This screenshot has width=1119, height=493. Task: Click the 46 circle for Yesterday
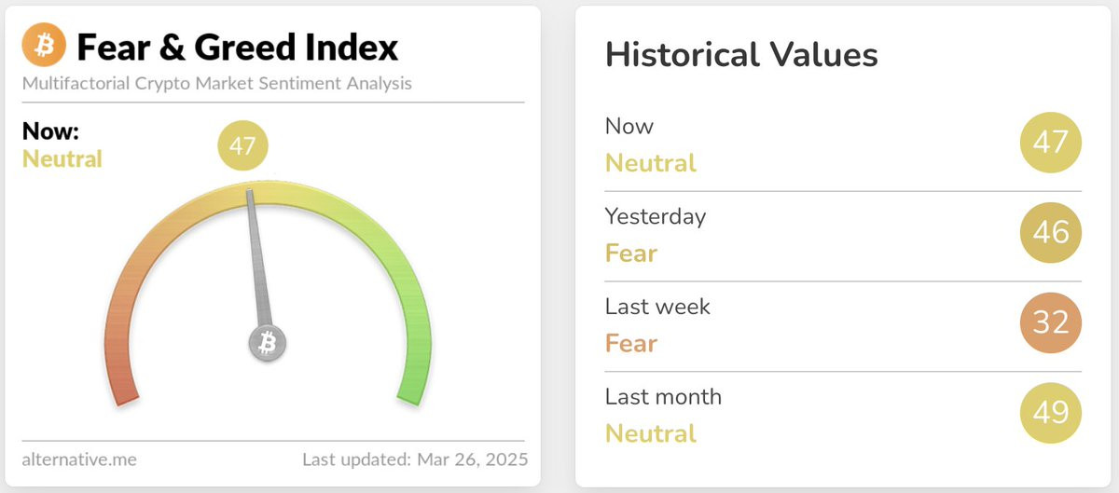point(1051,232)
